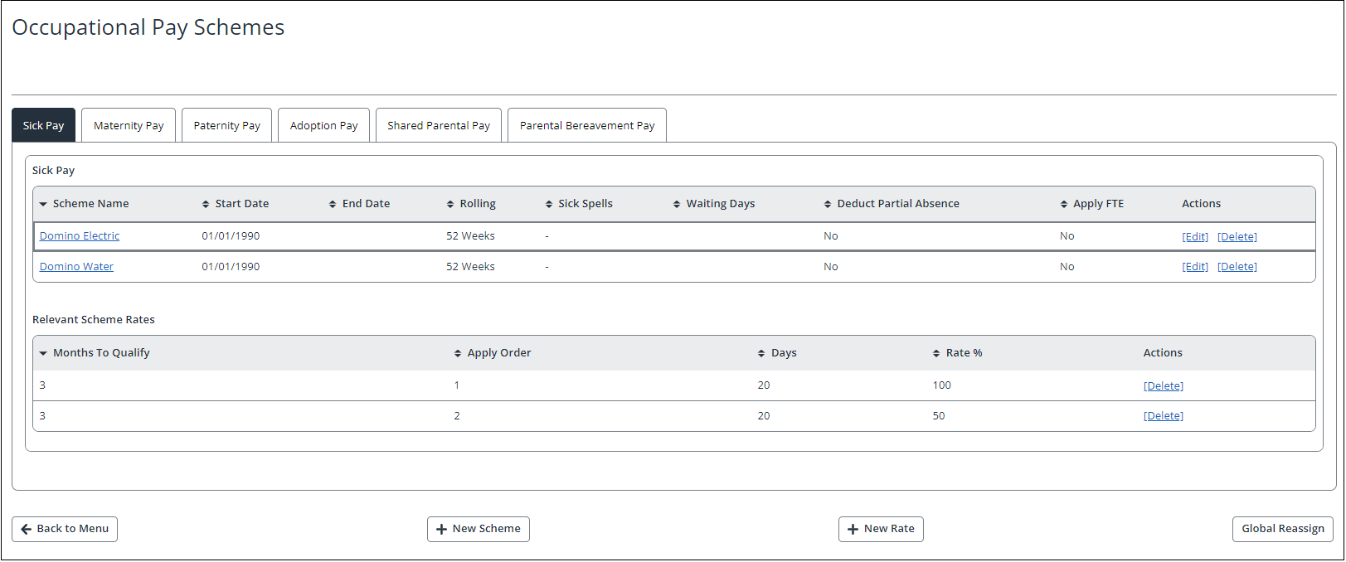Click the 100 rate percentage cell
The width and height of the screenshot is (1346, 562).
pos(942,385)
